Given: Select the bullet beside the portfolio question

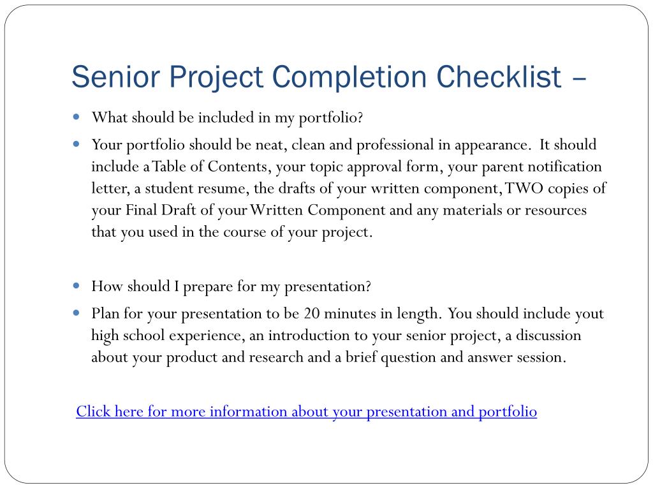Looking at the screenshot, I should (x=77, y=117).
